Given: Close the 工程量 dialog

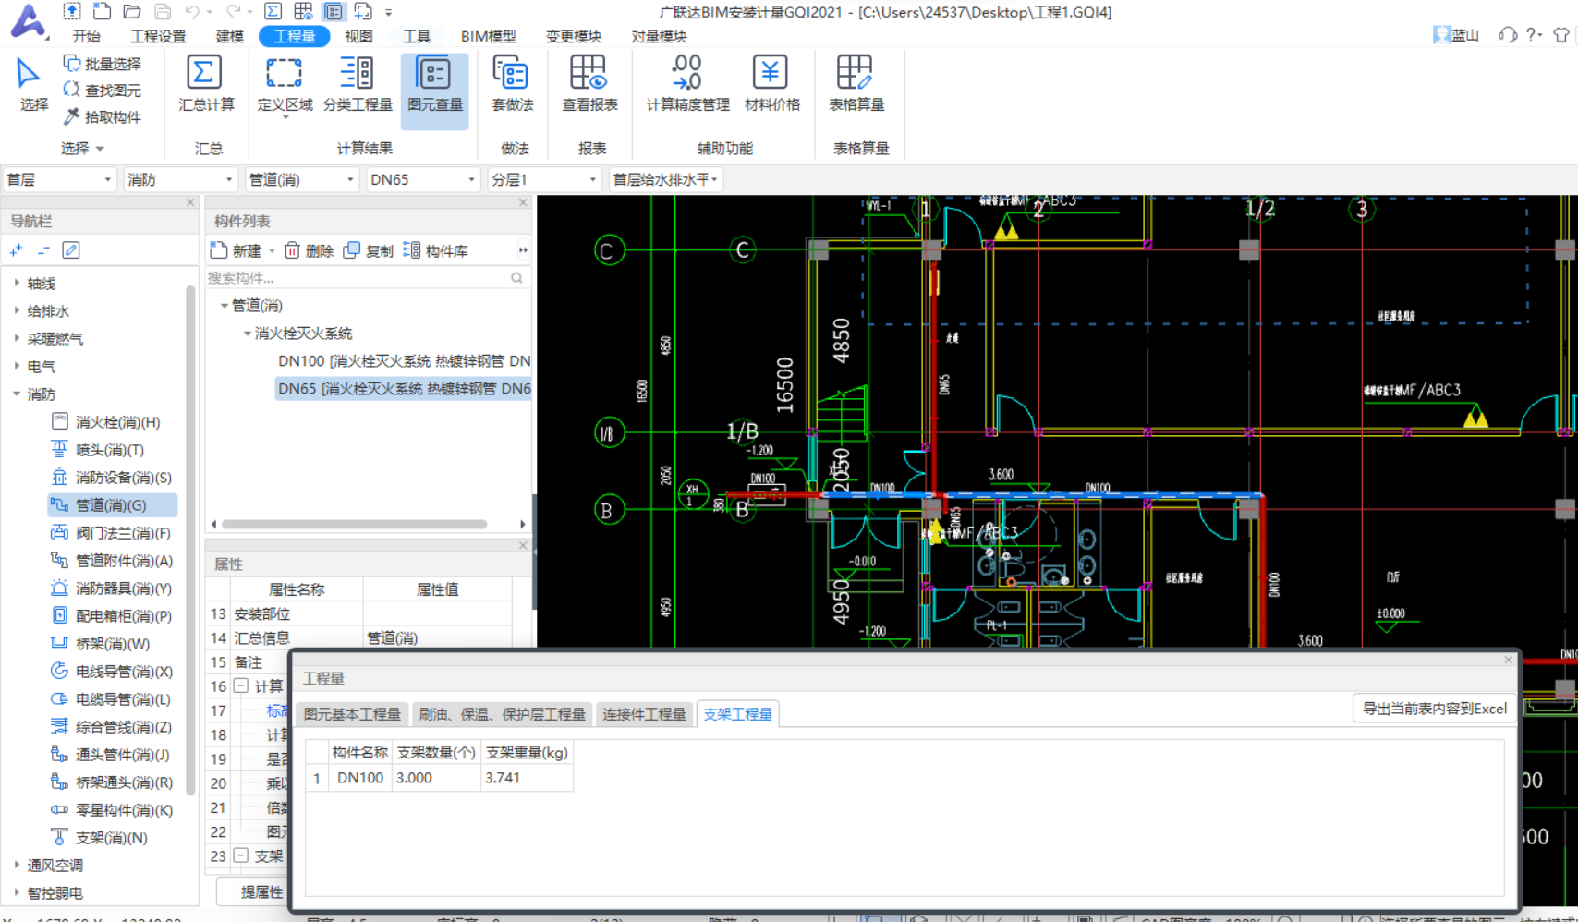Looking at the screenshot, I should coord(1508,660).
